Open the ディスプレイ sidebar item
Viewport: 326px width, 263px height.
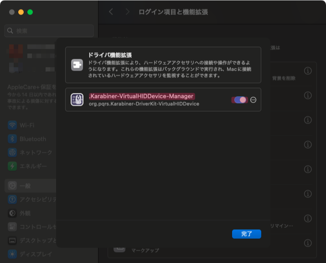[x=30, y=254]
